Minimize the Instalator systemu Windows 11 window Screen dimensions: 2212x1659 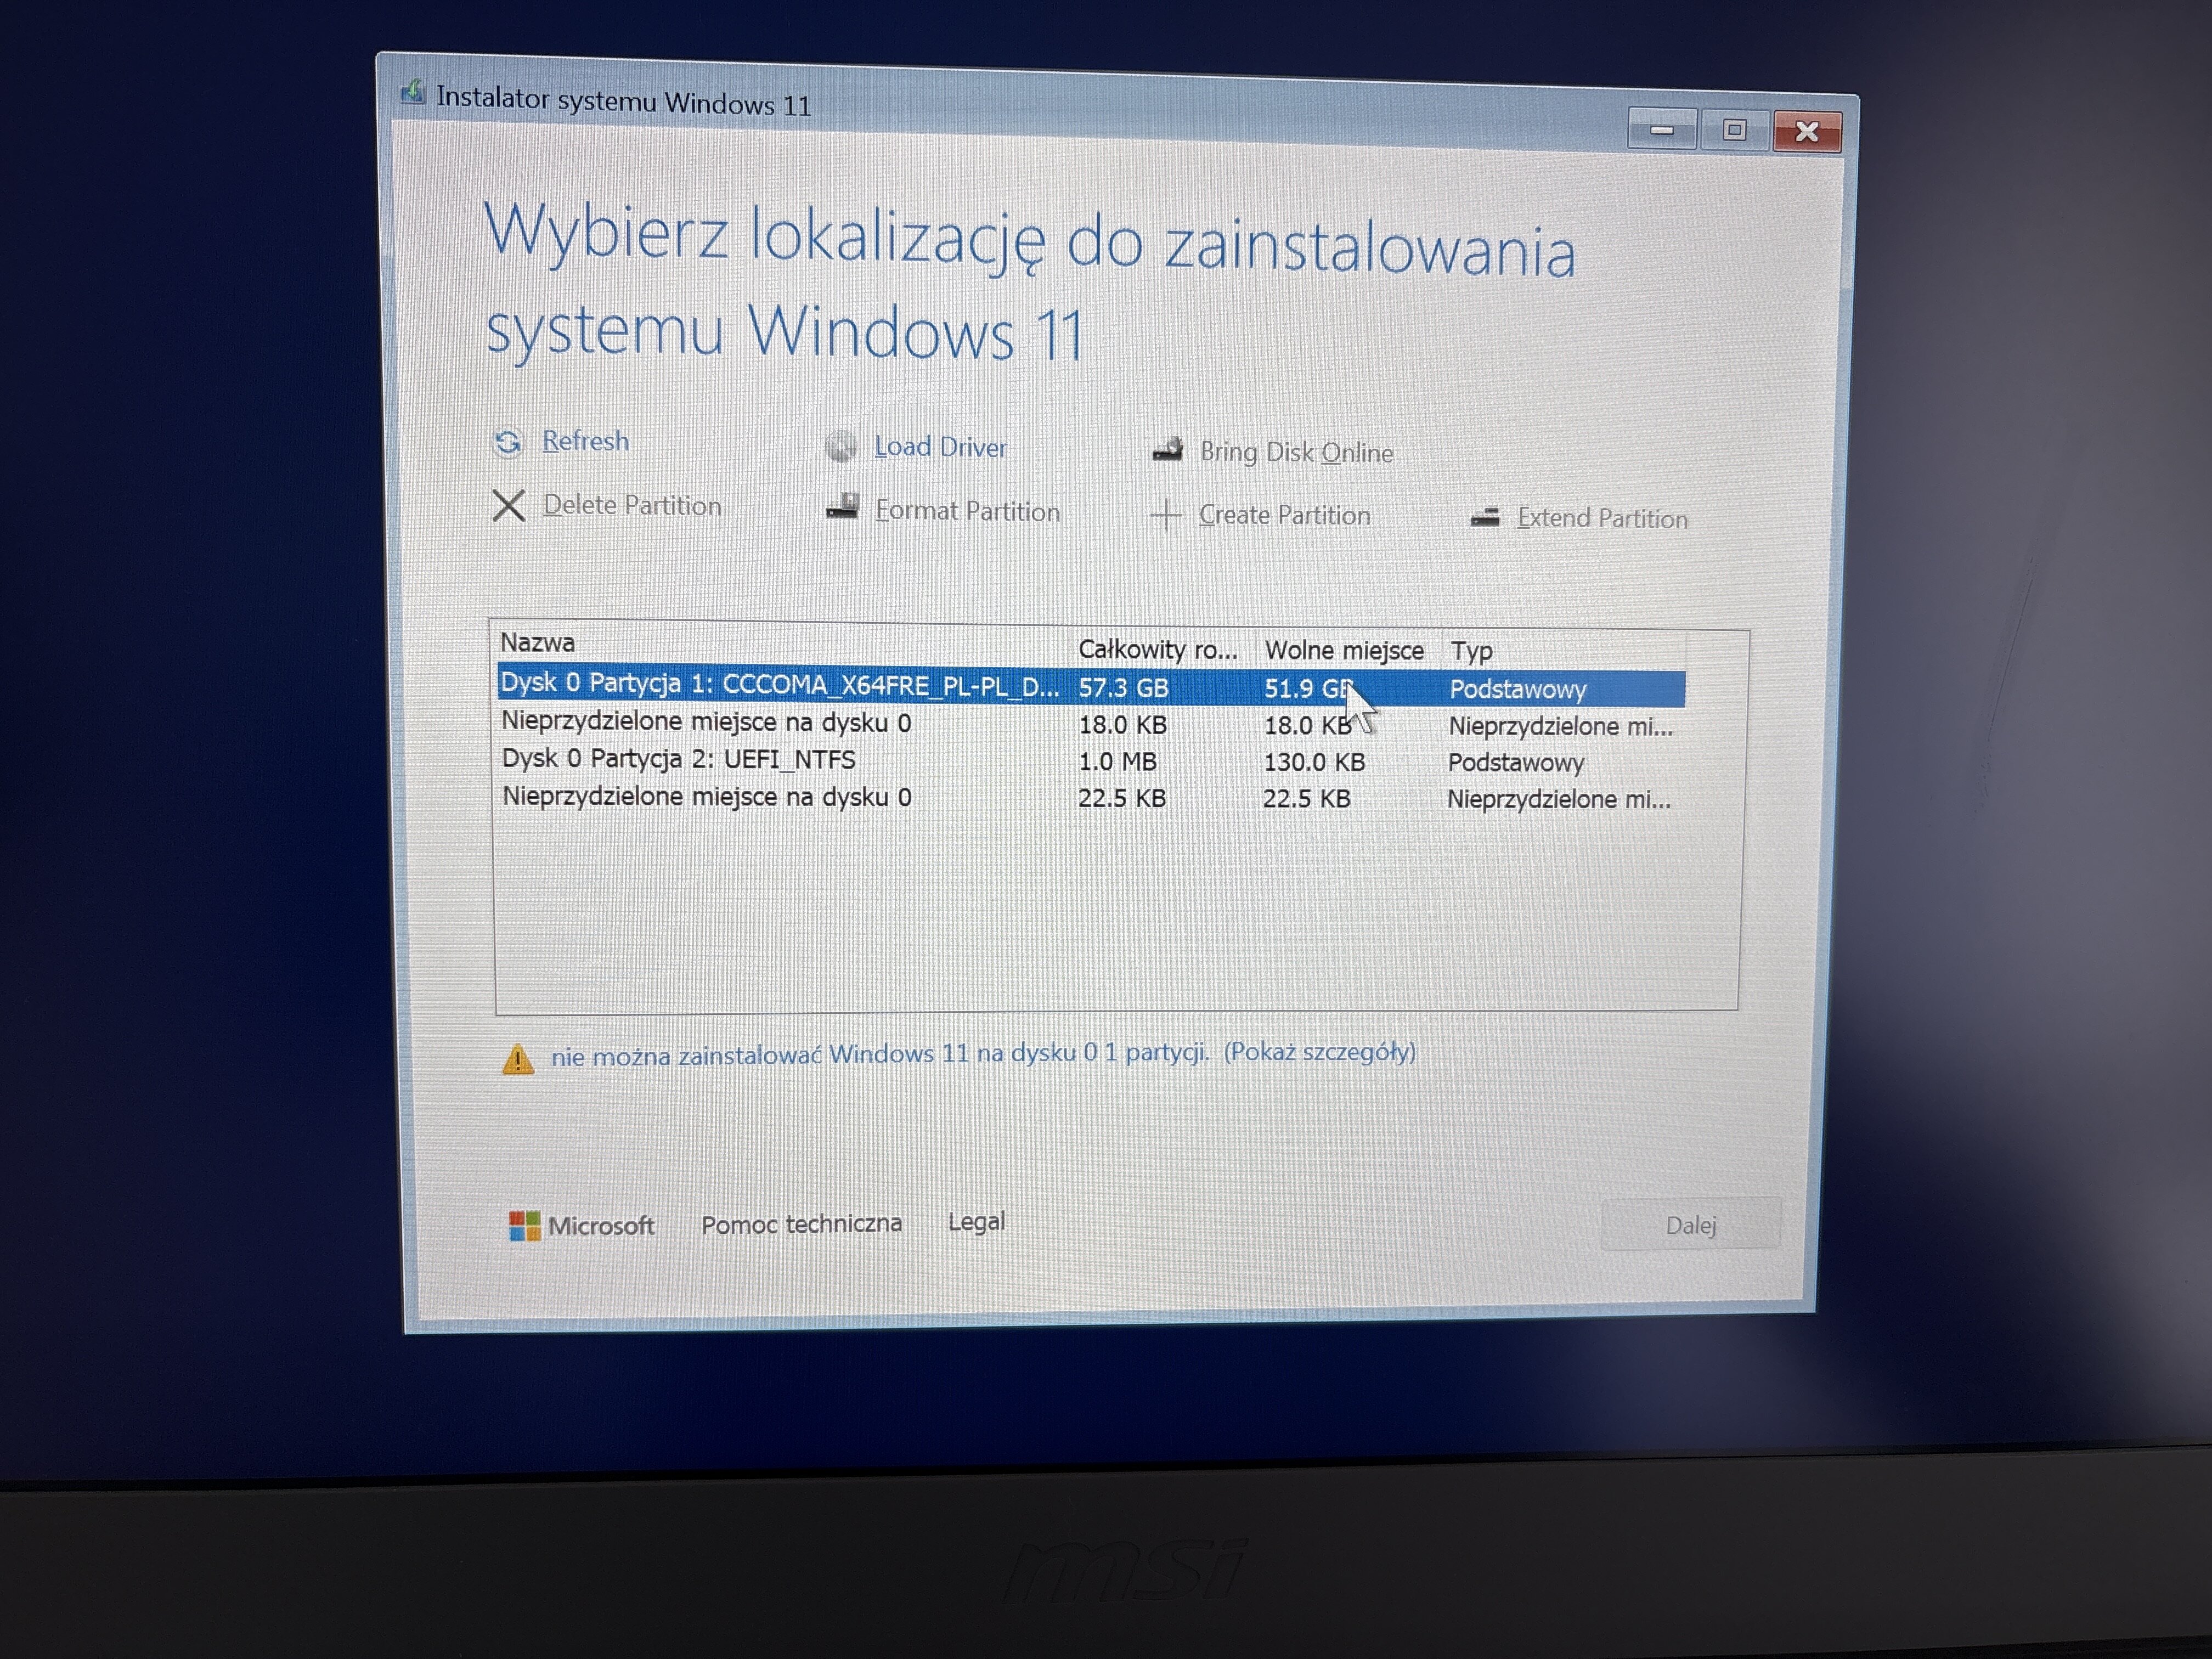1662,130
